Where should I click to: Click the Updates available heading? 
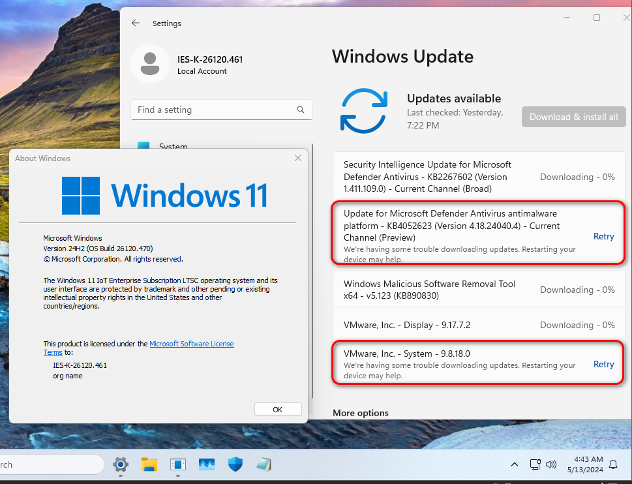coord(454,98)
